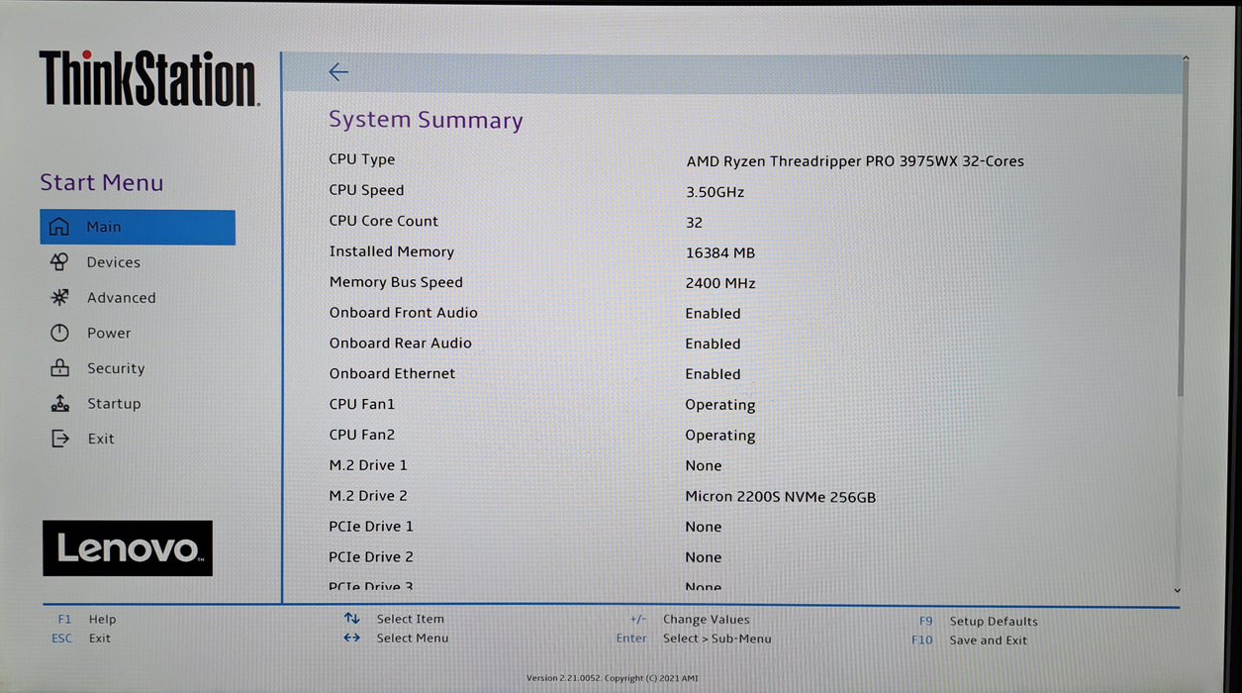Click F9 Setup Defaults
1242x693 pixels.
[979, 622]
